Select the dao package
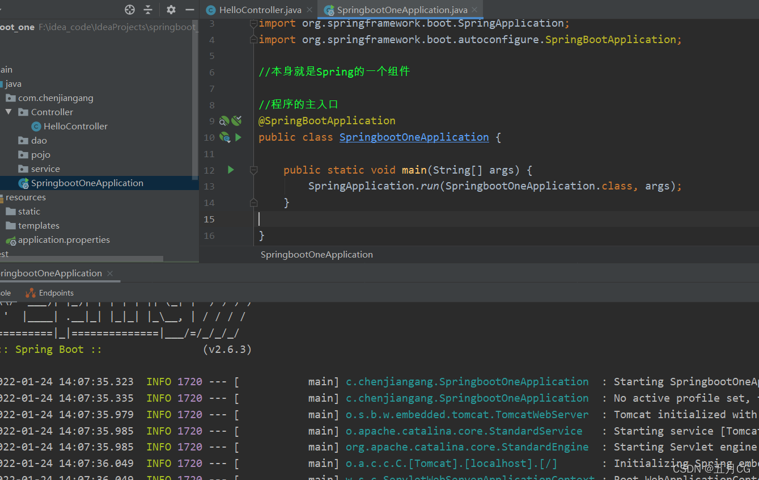 pos(39,141)
